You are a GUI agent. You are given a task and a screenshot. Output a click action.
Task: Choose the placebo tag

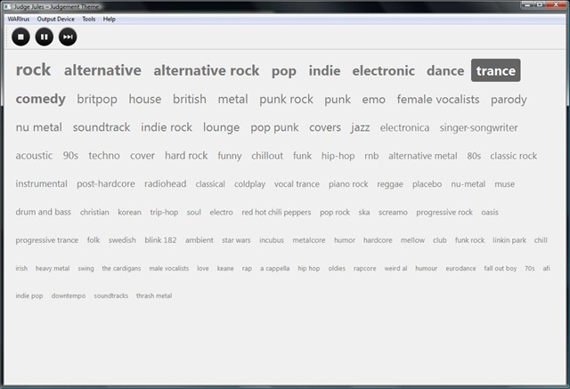pyautogui.click(x=427, y=184)
